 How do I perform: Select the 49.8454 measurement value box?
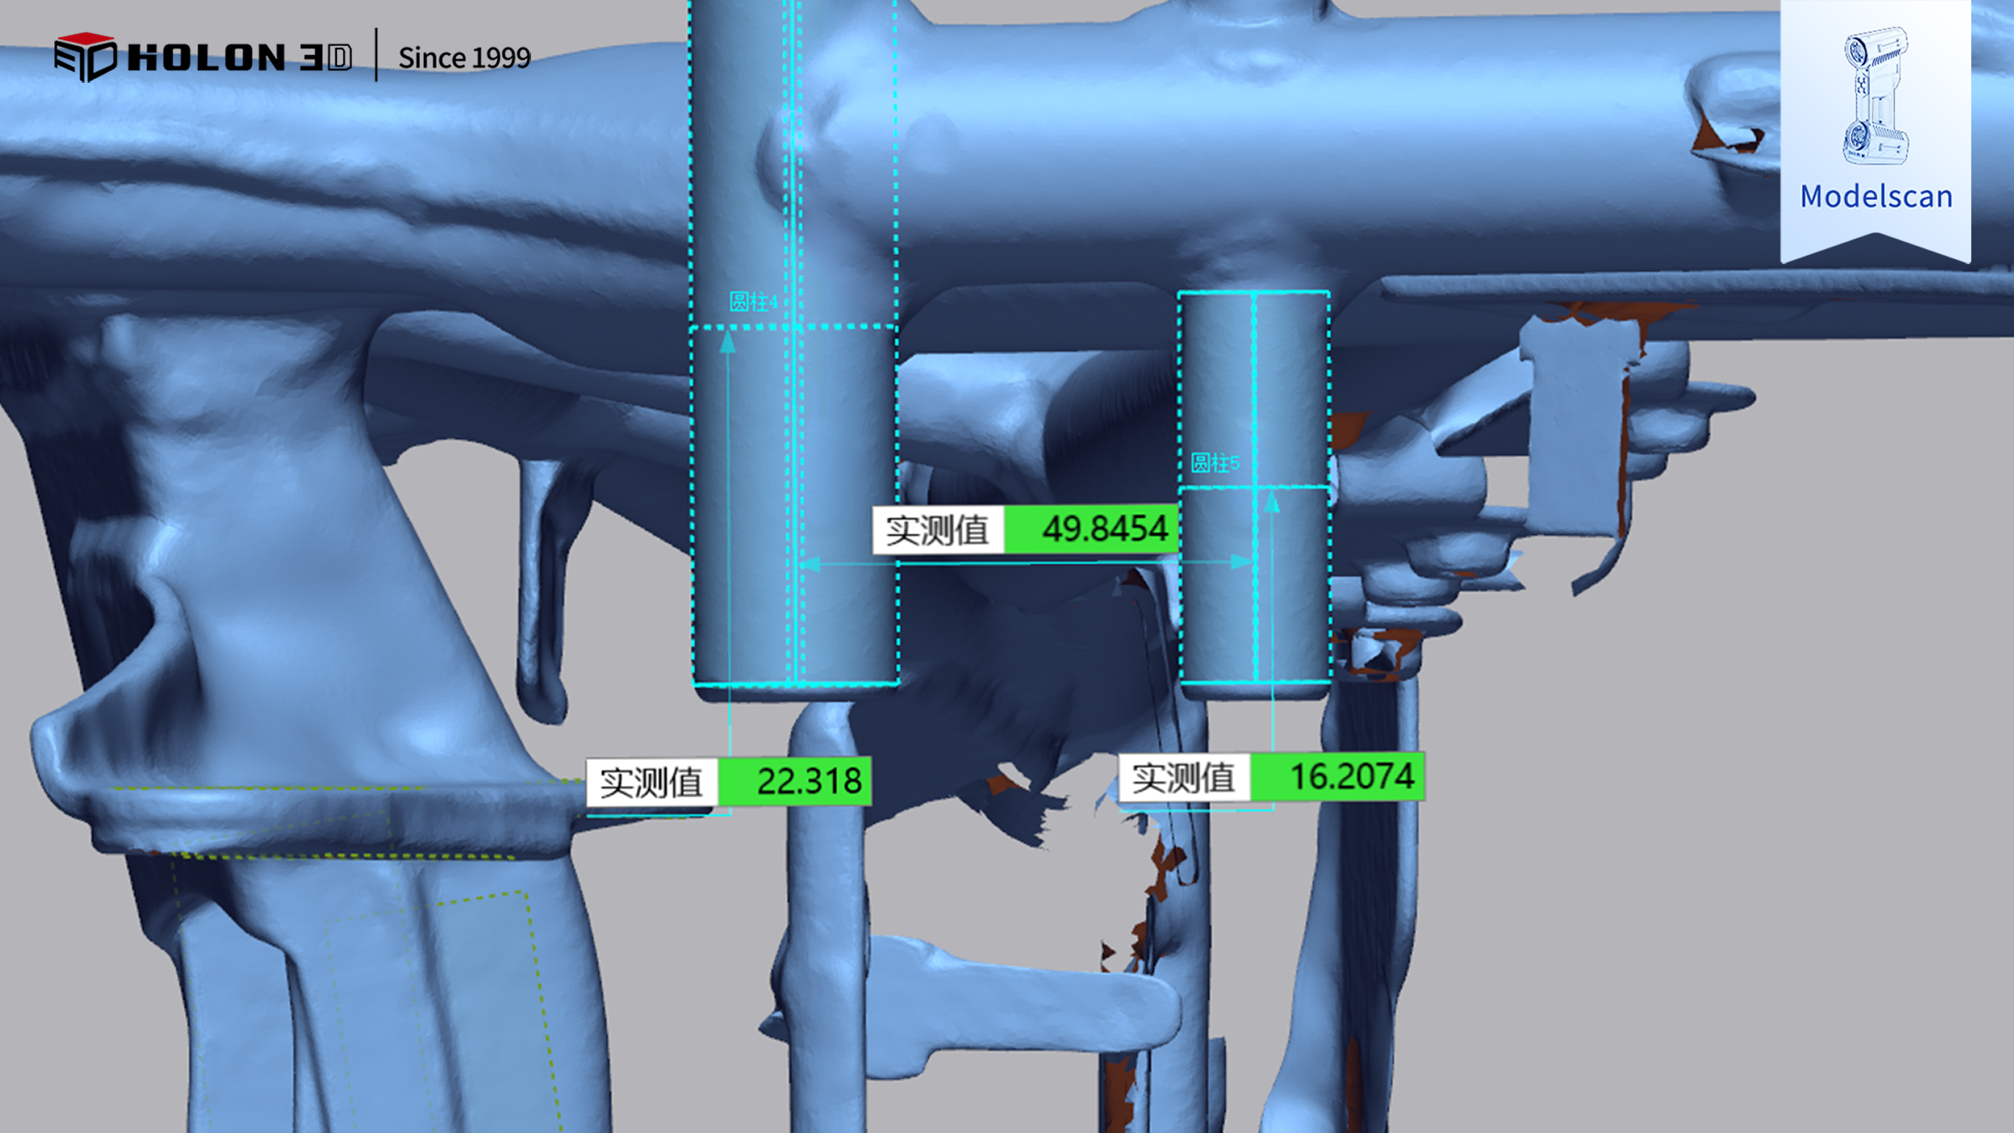click(1091, 529)
